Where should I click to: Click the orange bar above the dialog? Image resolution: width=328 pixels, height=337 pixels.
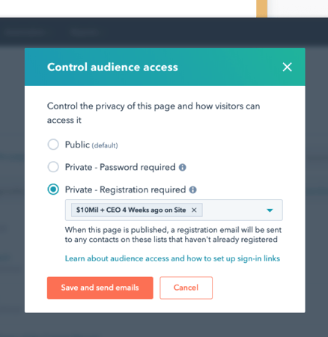tap(262, 8)
